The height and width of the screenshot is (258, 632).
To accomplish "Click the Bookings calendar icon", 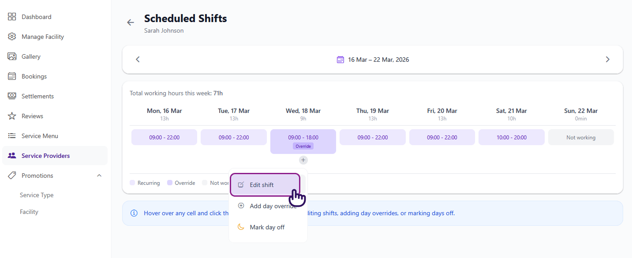I will click(12, 76).
